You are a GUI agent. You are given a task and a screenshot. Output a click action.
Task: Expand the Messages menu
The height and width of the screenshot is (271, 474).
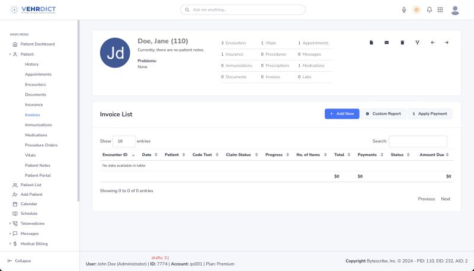(x=10, y=234)
